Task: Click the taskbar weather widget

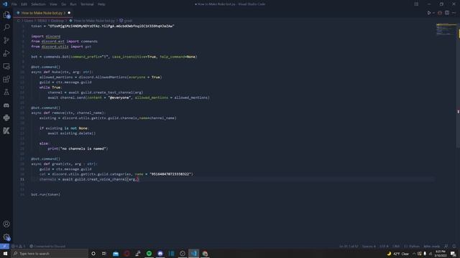Action: click(398, 254)
